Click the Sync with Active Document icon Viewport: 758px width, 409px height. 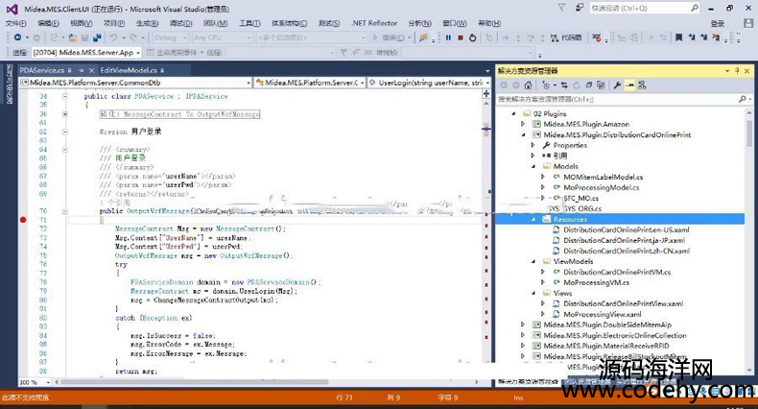(x=564, y=85)
